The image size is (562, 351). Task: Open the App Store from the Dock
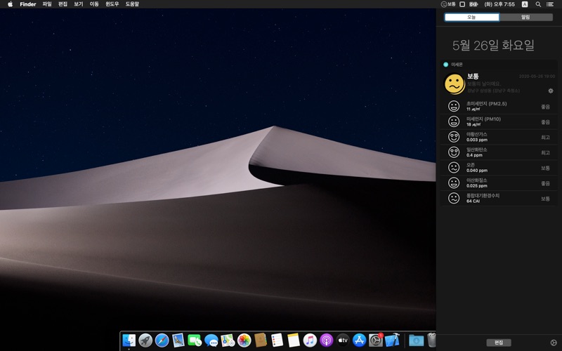(x=360, y=340)
